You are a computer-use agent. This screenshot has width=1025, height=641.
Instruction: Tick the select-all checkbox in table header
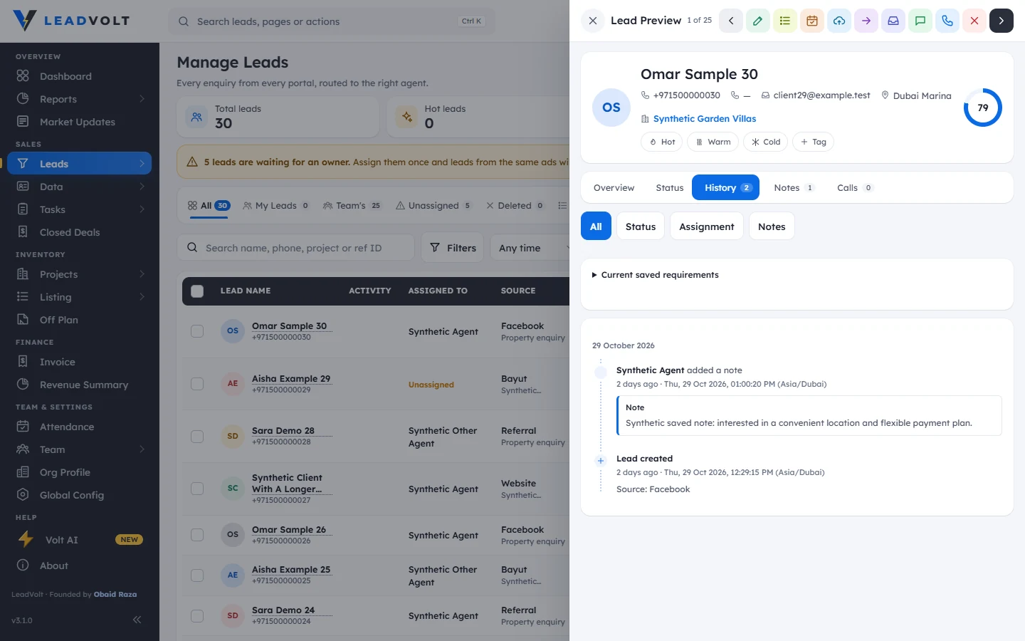197,291
